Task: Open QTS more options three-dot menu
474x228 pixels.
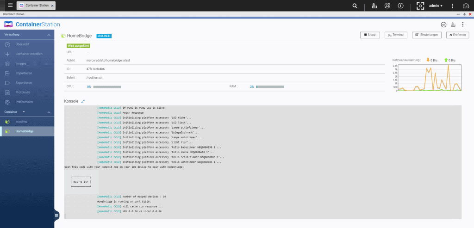Action: click(453, 6)
